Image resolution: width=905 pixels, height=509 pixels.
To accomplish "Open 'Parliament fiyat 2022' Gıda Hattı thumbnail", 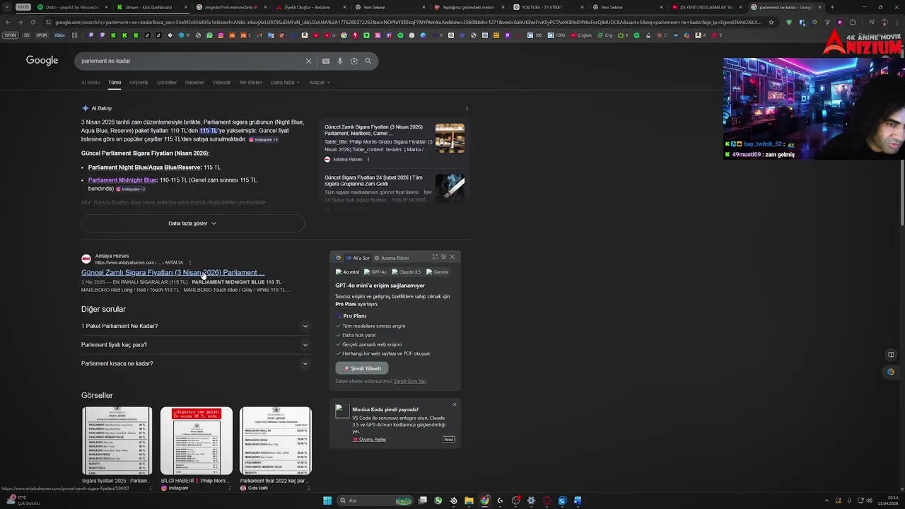I will [x=275, y=441].
